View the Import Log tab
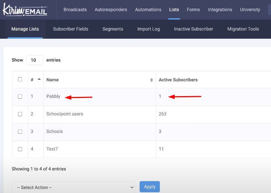The width and height of the screenshot is (271, 193). (149, 29)
